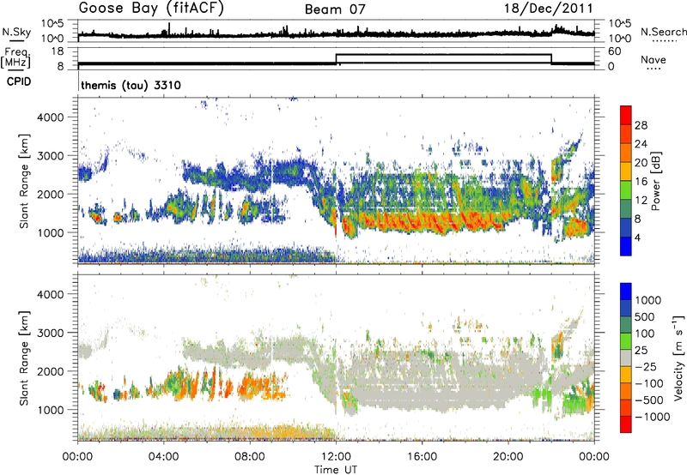Click the "20" power colorbar label
687x475 pixels.
click(641, 163)
